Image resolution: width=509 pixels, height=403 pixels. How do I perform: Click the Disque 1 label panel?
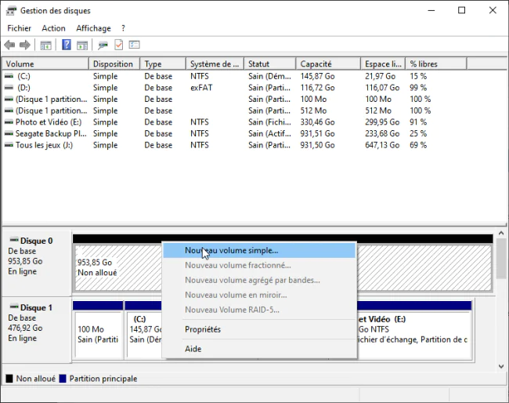37,330
